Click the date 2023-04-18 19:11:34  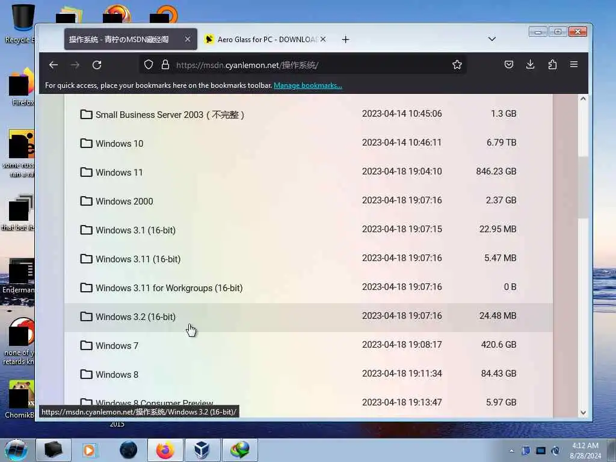402,373
